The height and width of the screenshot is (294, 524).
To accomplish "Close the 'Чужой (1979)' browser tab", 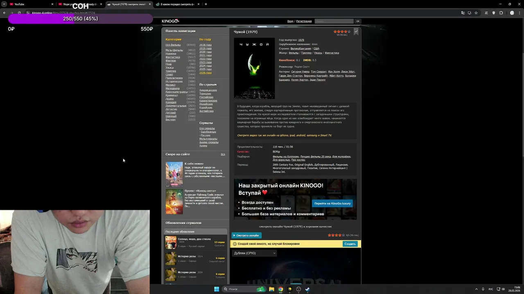I will tap(150, 4).
